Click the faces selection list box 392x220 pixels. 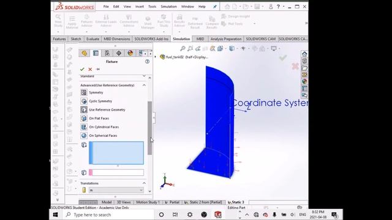pos(116,153)
